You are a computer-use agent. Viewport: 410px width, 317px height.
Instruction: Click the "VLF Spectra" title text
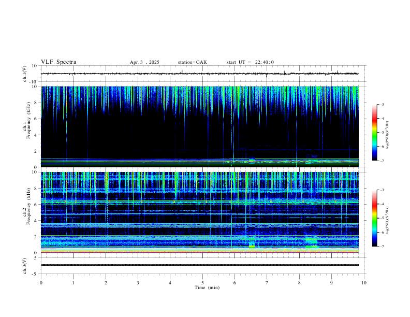tap(58, 62)
